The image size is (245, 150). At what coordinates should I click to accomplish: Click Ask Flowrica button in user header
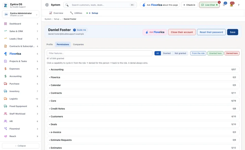click(x=155, y=32)
